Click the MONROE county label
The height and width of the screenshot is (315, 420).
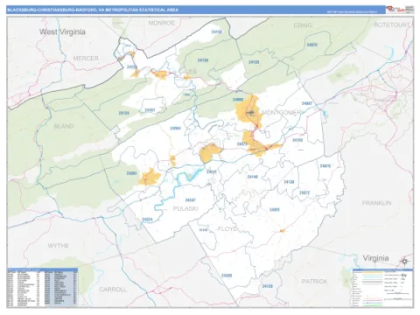pyautogui.click(x=162, y=23)
